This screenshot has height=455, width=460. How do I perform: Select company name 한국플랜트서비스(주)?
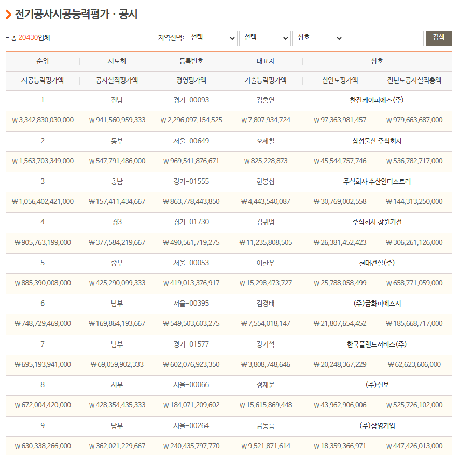377,344
